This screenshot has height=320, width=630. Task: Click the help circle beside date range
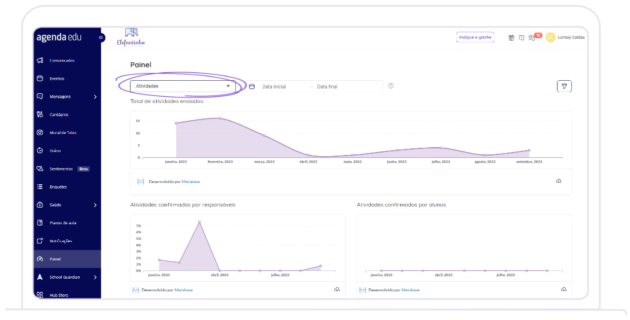click(x=391, y=86)
